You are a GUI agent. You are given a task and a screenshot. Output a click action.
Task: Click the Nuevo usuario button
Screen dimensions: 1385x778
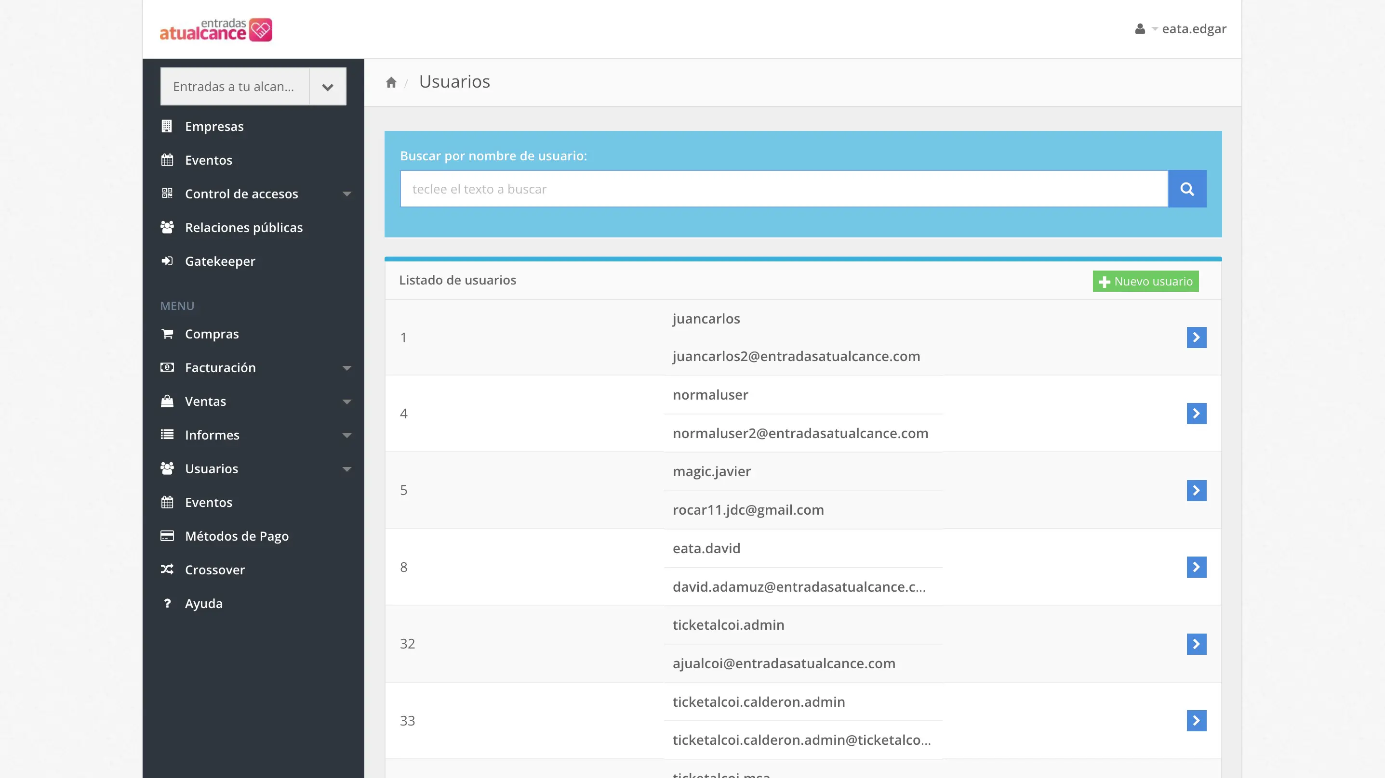pyautogui.click(x=1145, y=282)
